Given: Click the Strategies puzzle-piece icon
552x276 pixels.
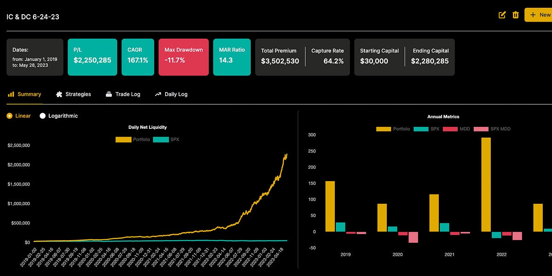Looking at the screenshot, I should click(59, 94).
